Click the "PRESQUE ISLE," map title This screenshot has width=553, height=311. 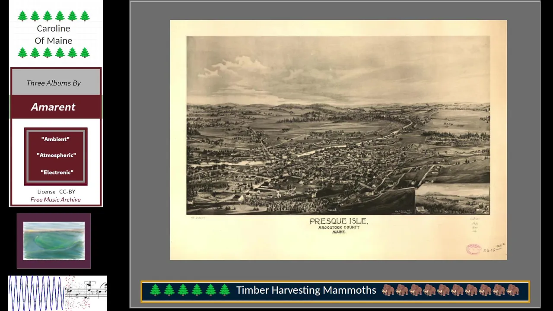[339, 221]
